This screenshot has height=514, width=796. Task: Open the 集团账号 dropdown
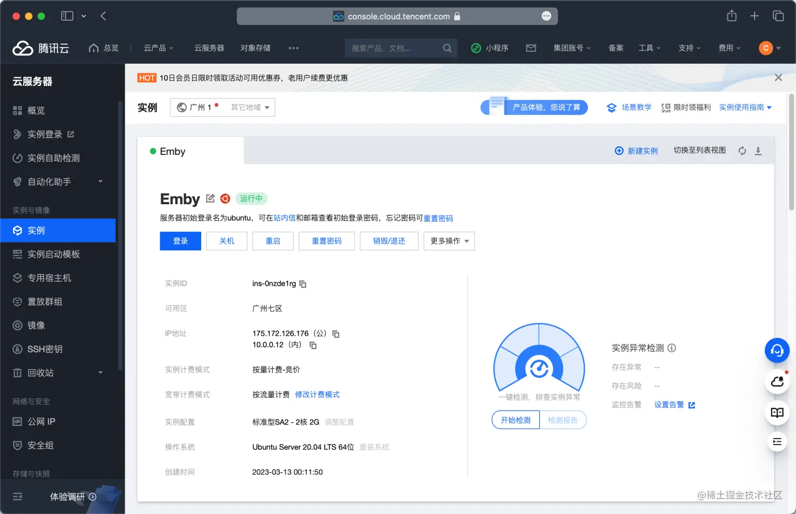[572, 48]
